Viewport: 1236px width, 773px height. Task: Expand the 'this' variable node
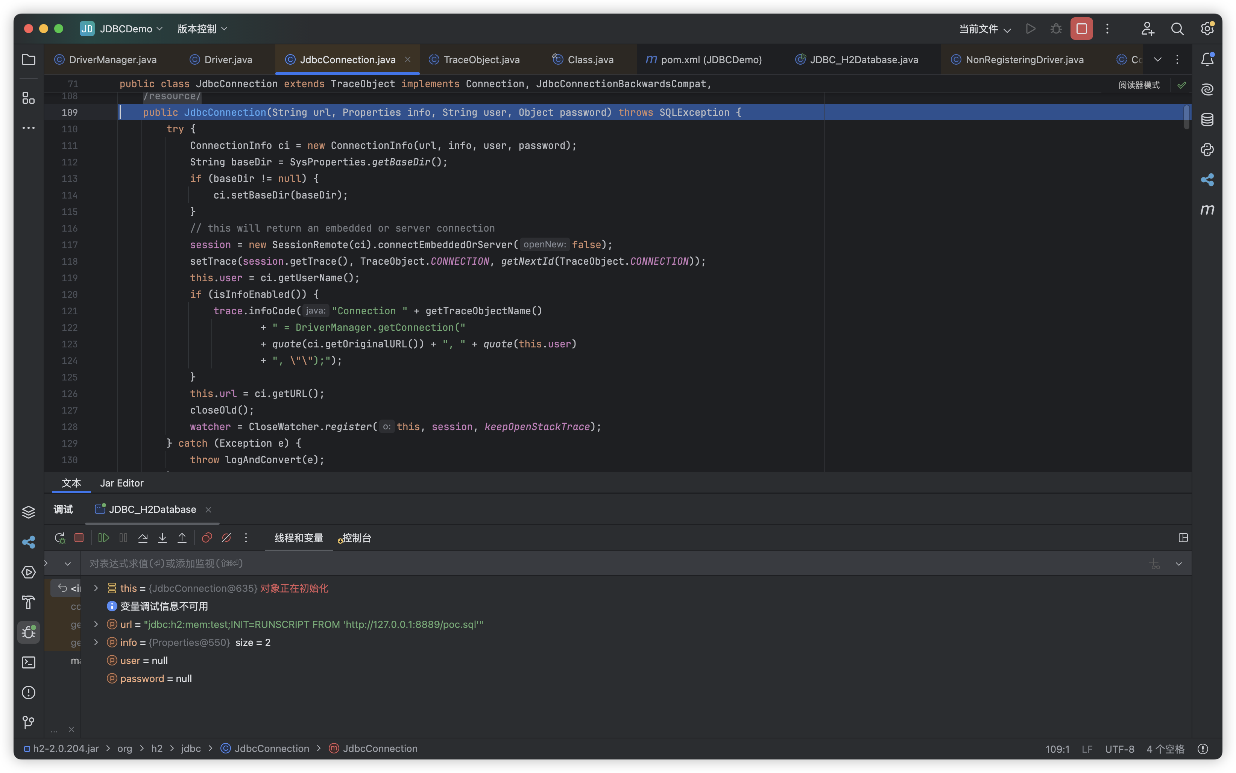click(x=96, y=588)
